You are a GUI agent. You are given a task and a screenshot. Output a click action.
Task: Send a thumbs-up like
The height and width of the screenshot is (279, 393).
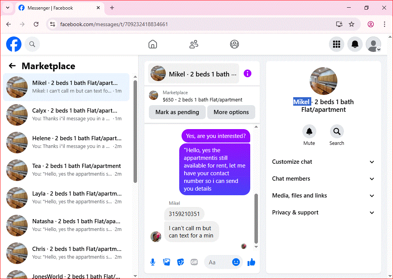pos(251,262)
